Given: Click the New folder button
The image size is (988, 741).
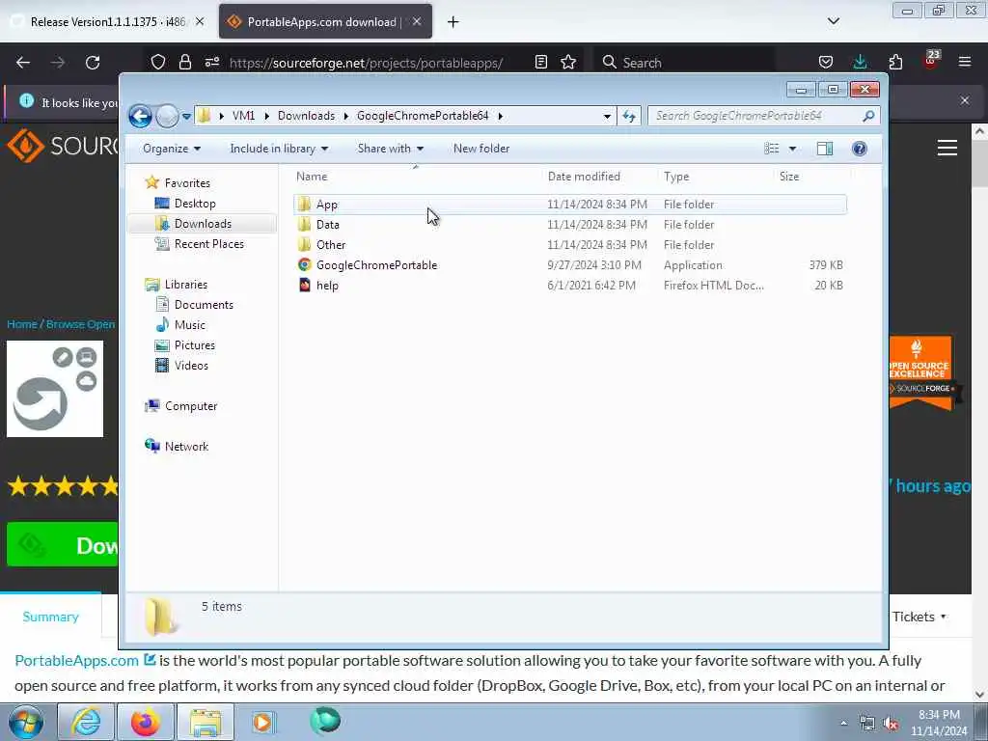Looking at the screenshot, I should pos(481,149).
